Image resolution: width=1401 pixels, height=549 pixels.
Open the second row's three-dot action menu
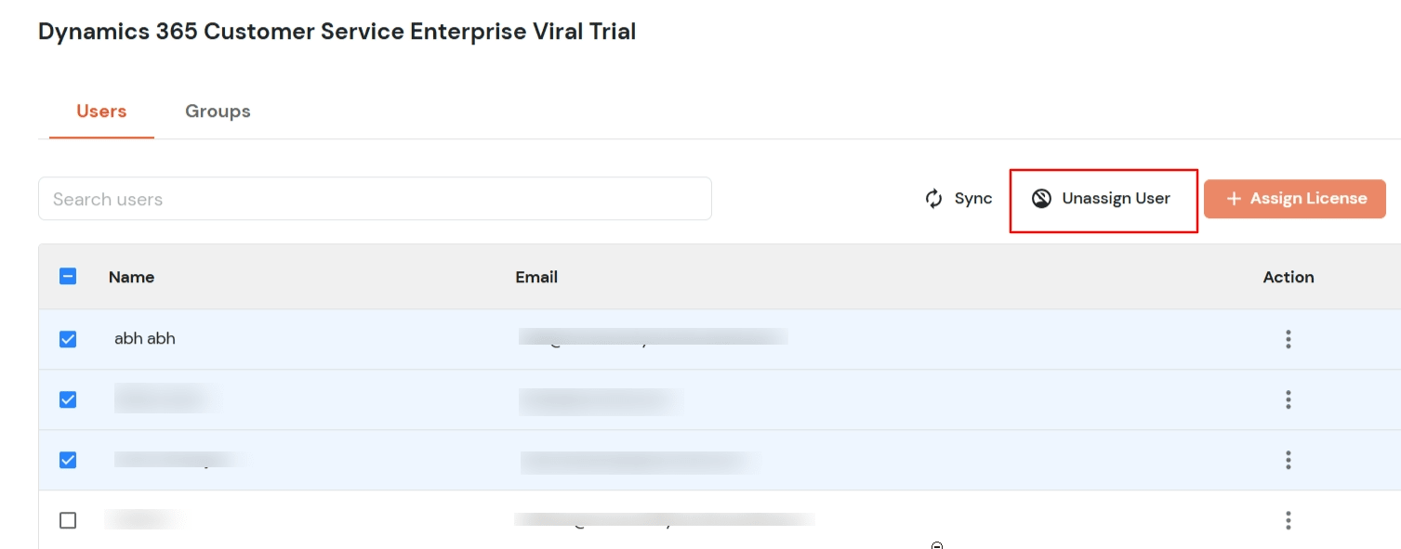(1289, 399)
